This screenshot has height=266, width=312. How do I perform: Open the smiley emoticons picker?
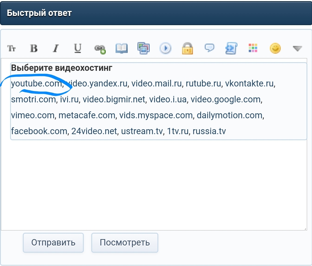(275, 48)
